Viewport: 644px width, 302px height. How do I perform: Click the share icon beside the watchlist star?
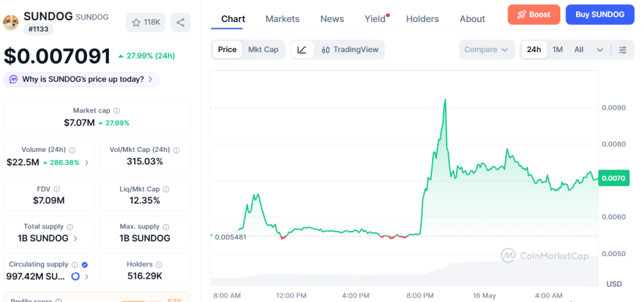click(180, 23)
